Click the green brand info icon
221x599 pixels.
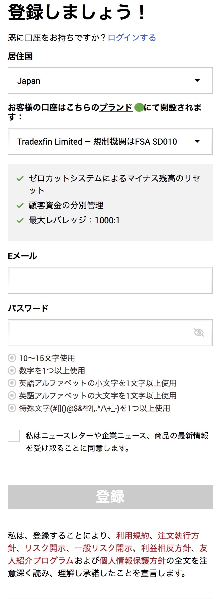[139, 108]
